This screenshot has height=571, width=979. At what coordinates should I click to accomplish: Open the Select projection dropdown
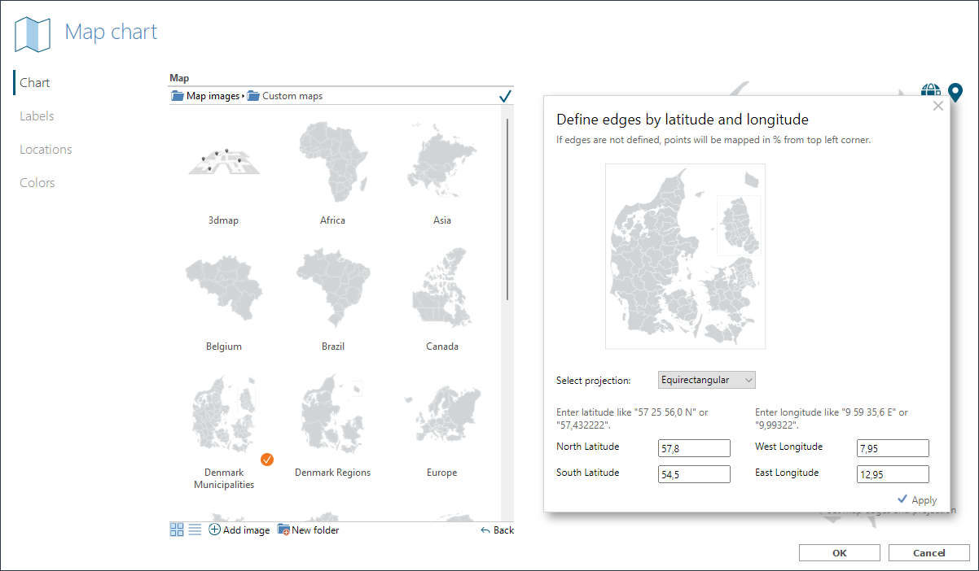[x=706, y=380]
